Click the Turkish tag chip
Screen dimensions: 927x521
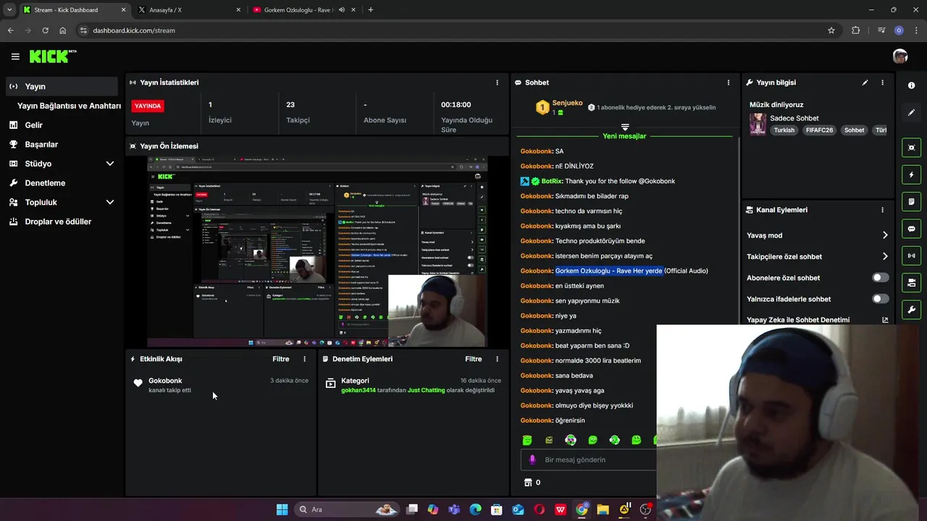784,130
